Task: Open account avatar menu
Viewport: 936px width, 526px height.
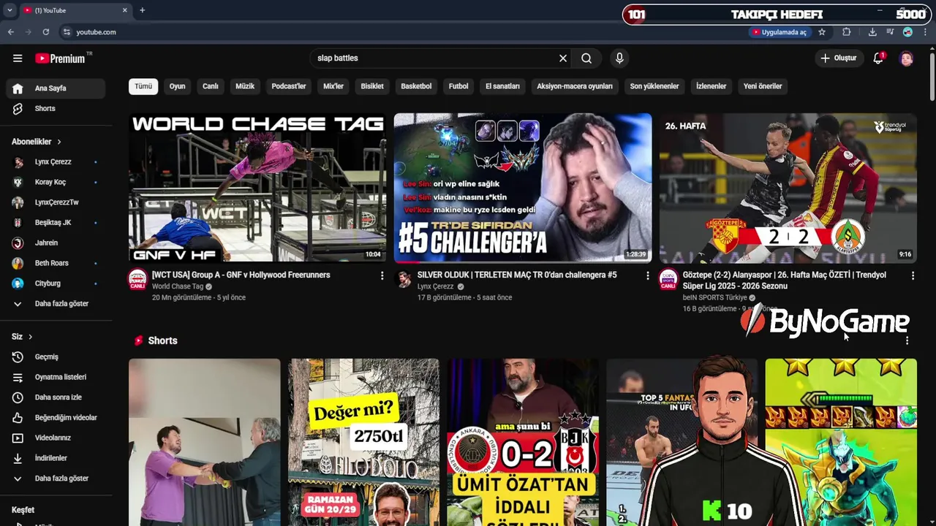Action: (x=907, y=58)
